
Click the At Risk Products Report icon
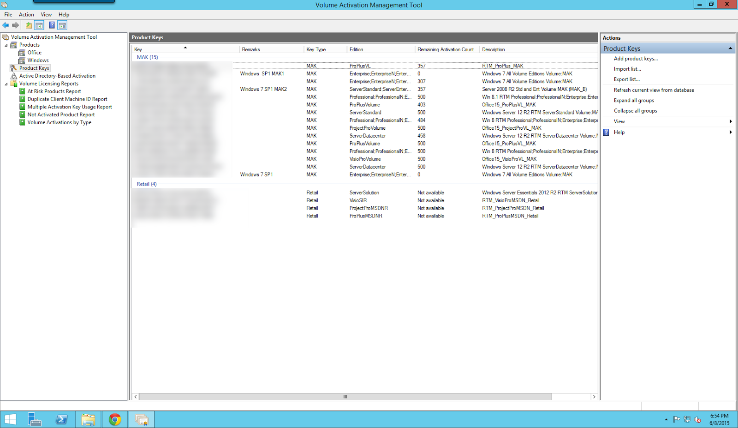pyautogui.click(x=22, y=91)
